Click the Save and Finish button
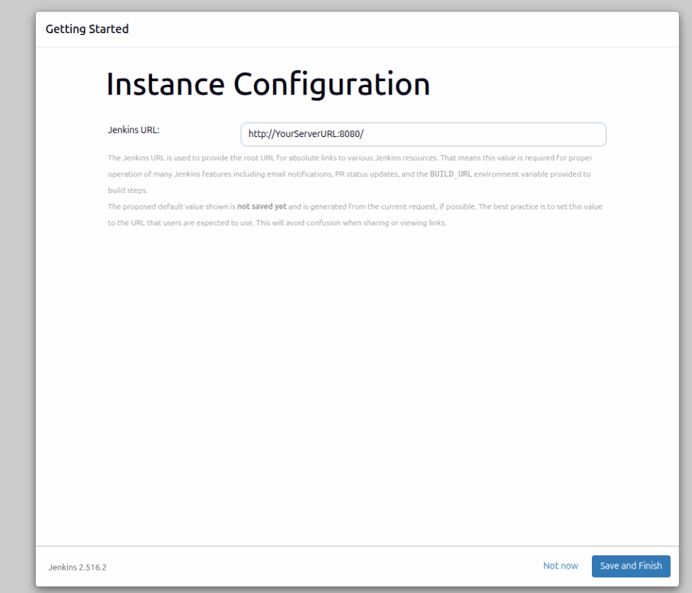 (631, 566)
